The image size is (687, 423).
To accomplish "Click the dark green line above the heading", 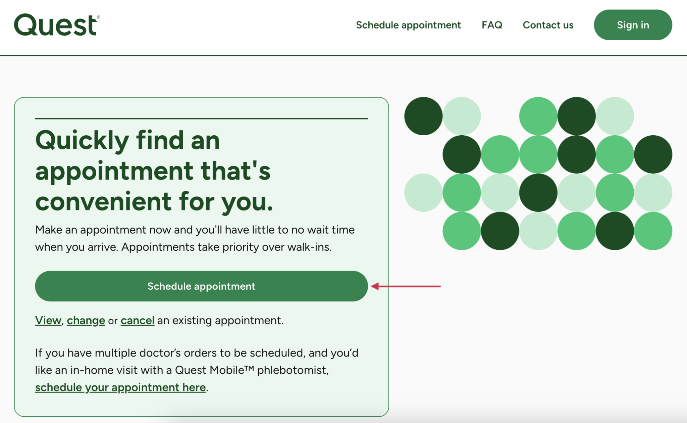I will click(201, 119).
